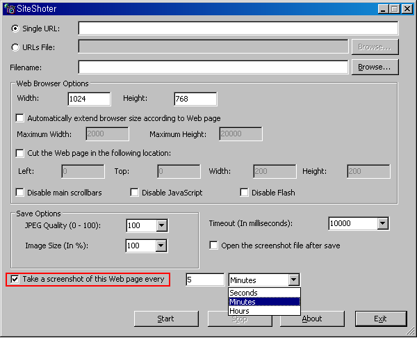This screenshot has width=417, height=338.
Task: Enable automatically extend browser size checkbox
Action: [x=20, y=118]
